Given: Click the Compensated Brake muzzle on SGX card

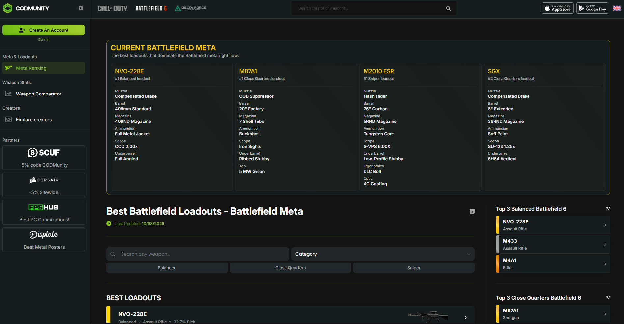Looking at the screenshot, I should click(x=508, y=96).
